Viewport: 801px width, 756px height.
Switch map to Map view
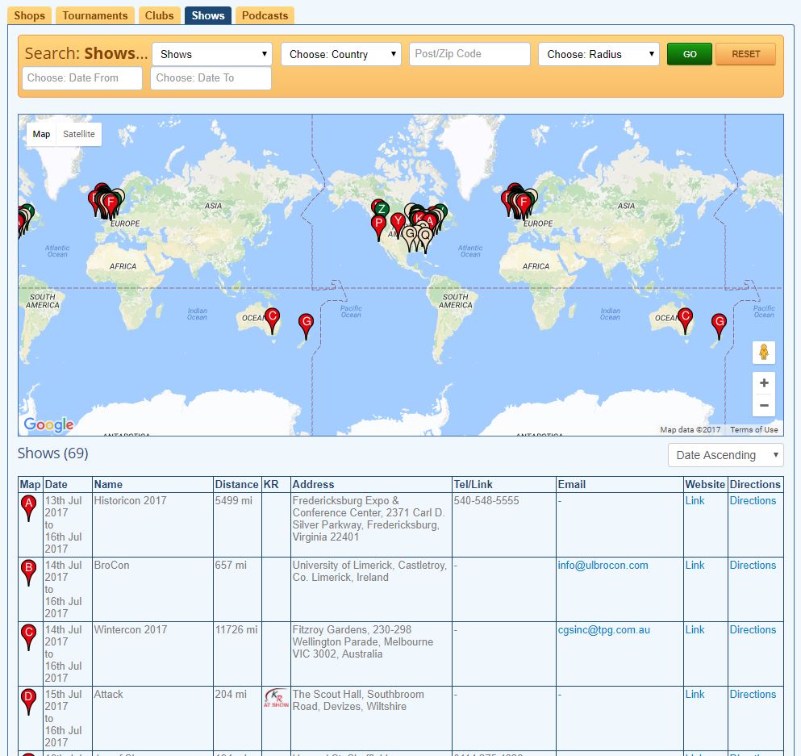(41, 134)
